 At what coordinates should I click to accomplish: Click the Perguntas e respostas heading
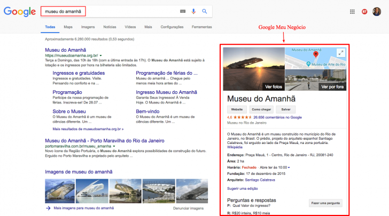[252, 200]
